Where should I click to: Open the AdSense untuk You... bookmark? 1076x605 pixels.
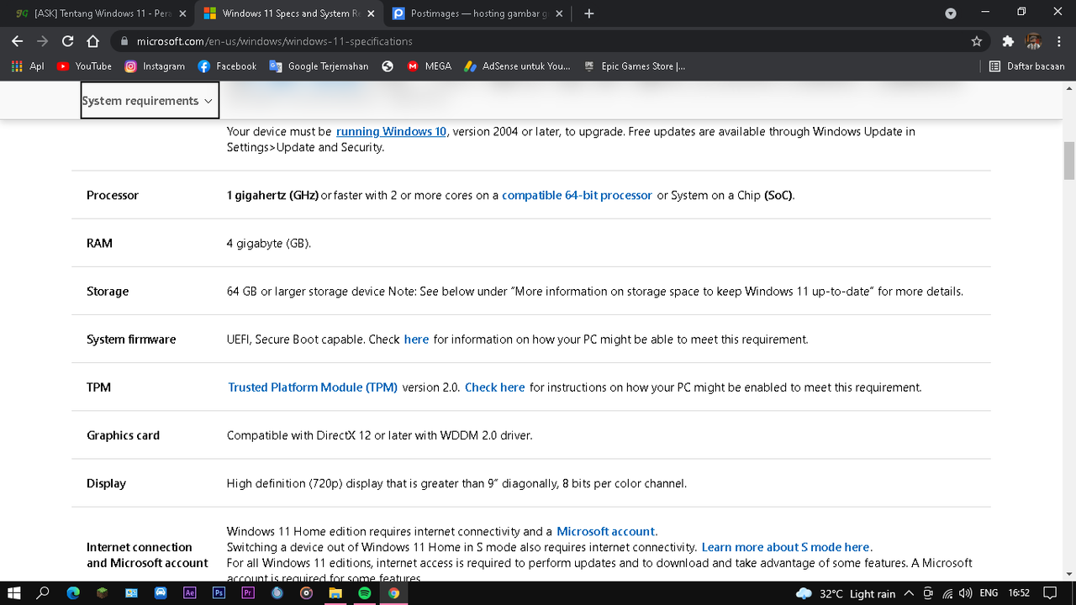coord(517,66)
